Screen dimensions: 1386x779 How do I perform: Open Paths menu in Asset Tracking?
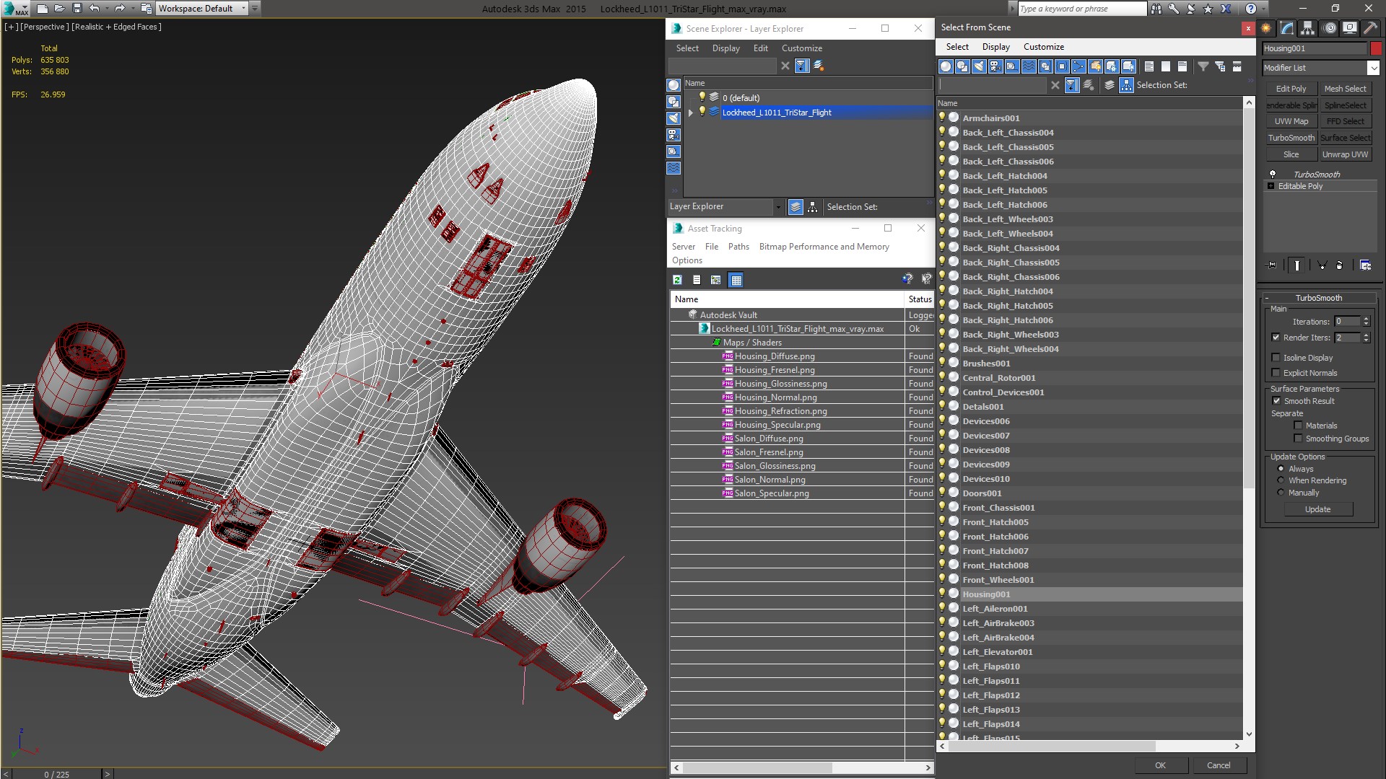pos(738,247)
